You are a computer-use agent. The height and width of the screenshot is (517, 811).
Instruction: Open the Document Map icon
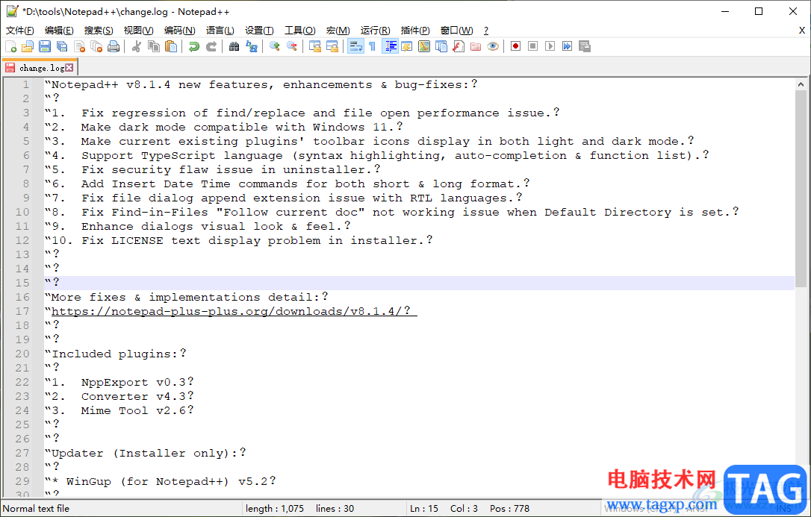pyautogui.click(x=424, y=46)
